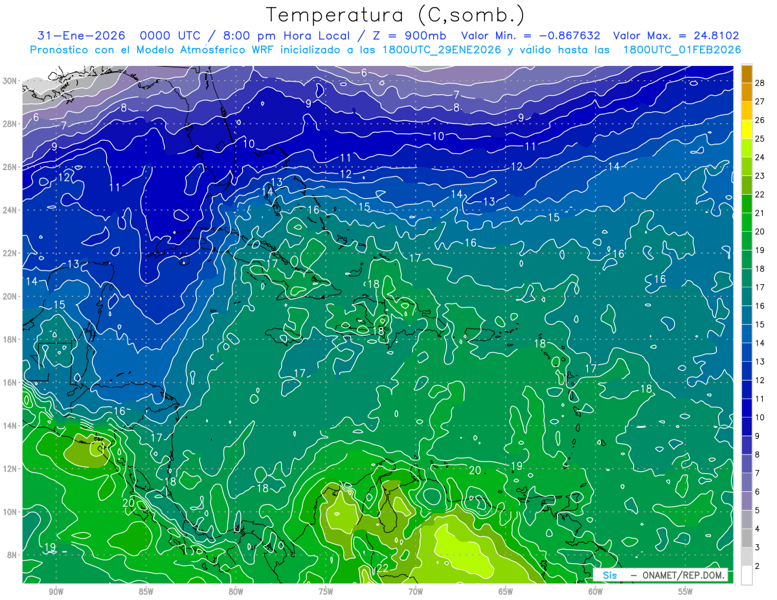Screen dimensions: 777x600
Task: Select the white swatch below color bar label 2
Action: click(x=747, y=575)
